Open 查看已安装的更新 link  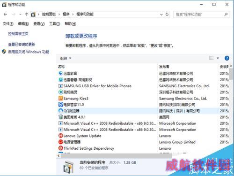pos(22,45)
